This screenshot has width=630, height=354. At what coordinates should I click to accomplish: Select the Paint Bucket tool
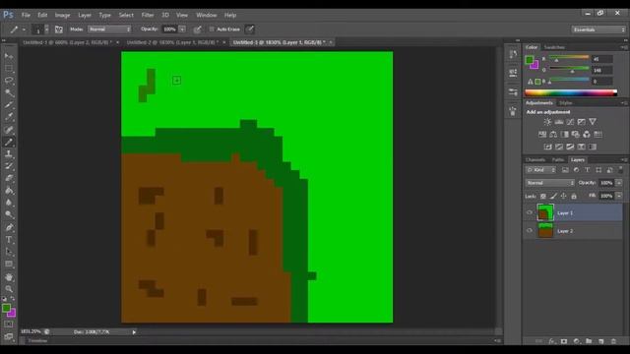tap(9, 191)
